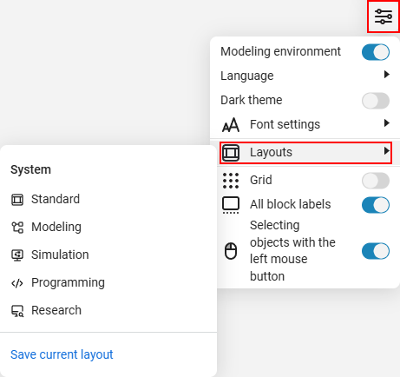Open the settings sliders icon
Viewport: 400px width, 377px height.
pyautogui.click(x=384, y=17)
